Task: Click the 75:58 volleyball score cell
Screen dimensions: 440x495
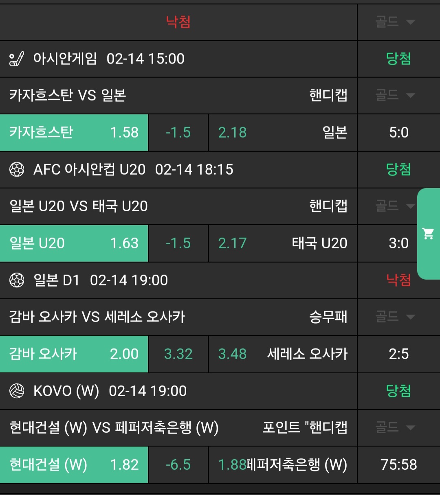Action: click(398, 465)
